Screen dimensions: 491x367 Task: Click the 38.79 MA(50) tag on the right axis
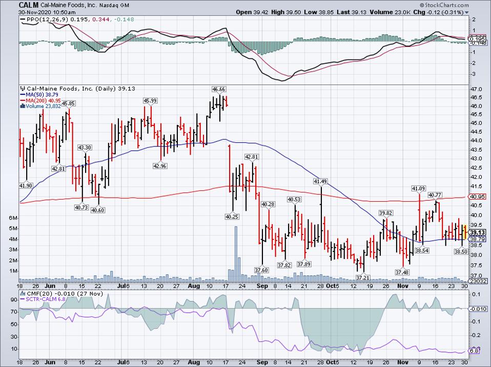point(478,240)
